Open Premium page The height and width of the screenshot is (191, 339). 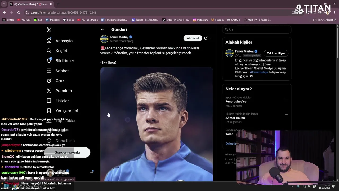click(64, 91)
